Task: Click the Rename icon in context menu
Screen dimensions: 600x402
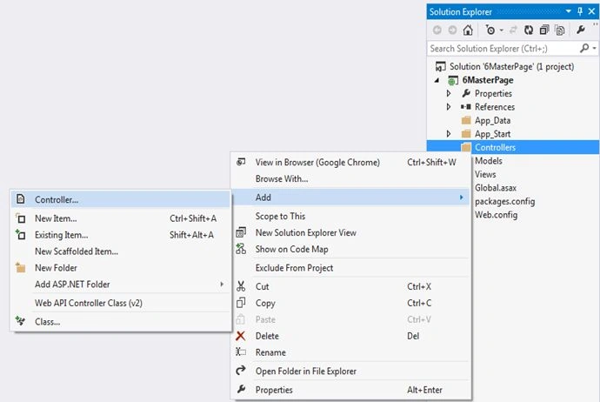Action: click(x=241, y=352)
